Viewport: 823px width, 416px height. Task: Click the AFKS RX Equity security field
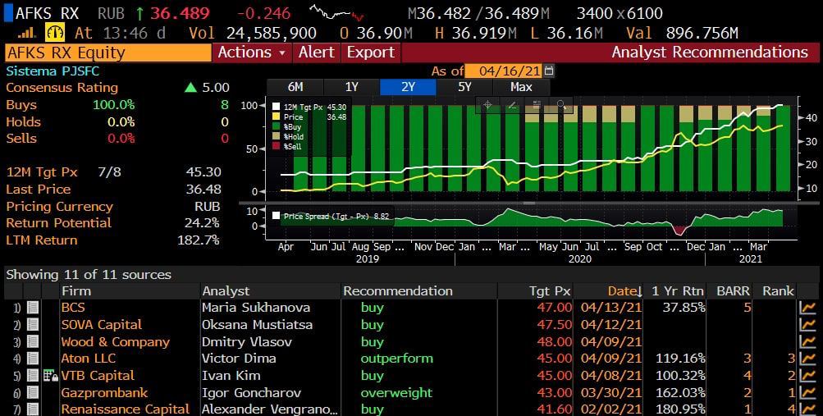(x=107, y=53)
